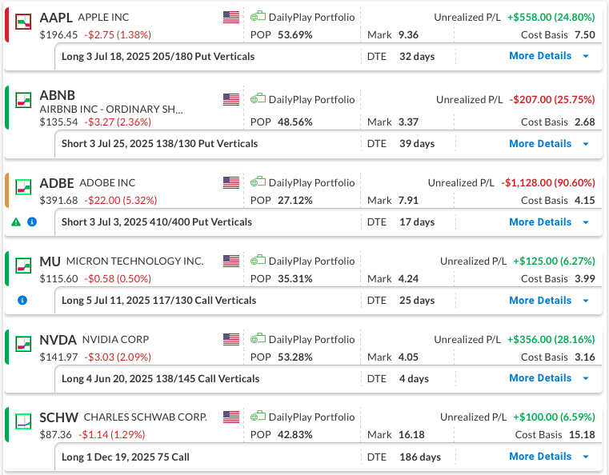Screen dimensions: 609x475
Task: Expand the ABNB details dropdown arrow
Action: click(x=586, y=144)
